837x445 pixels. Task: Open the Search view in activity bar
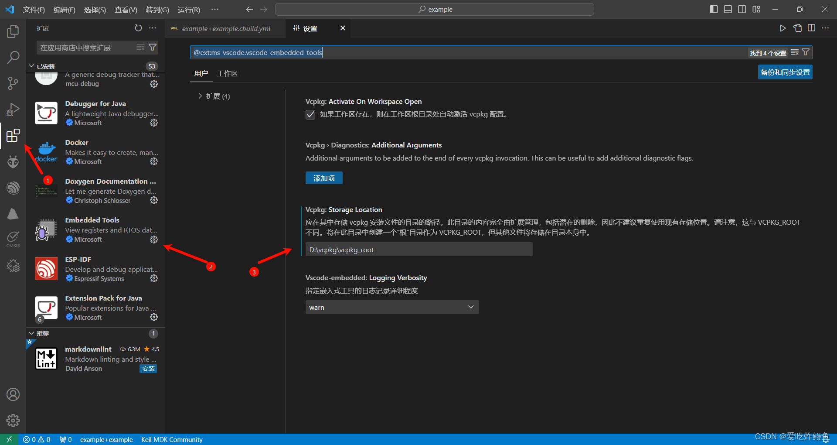pos(13,57)
